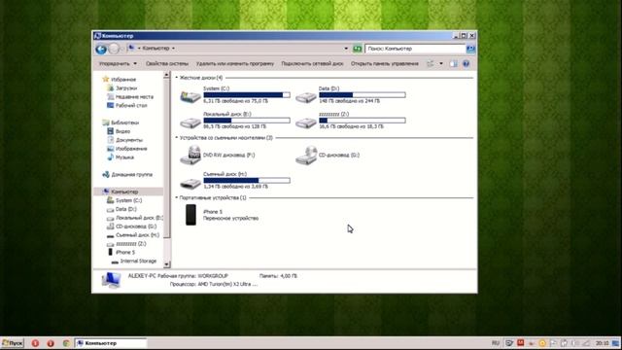
Task: Select Data (D:) drive in main pane
Action: (351, 95)
